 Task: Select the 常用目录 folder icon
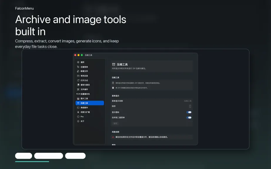tap(78, 76)
